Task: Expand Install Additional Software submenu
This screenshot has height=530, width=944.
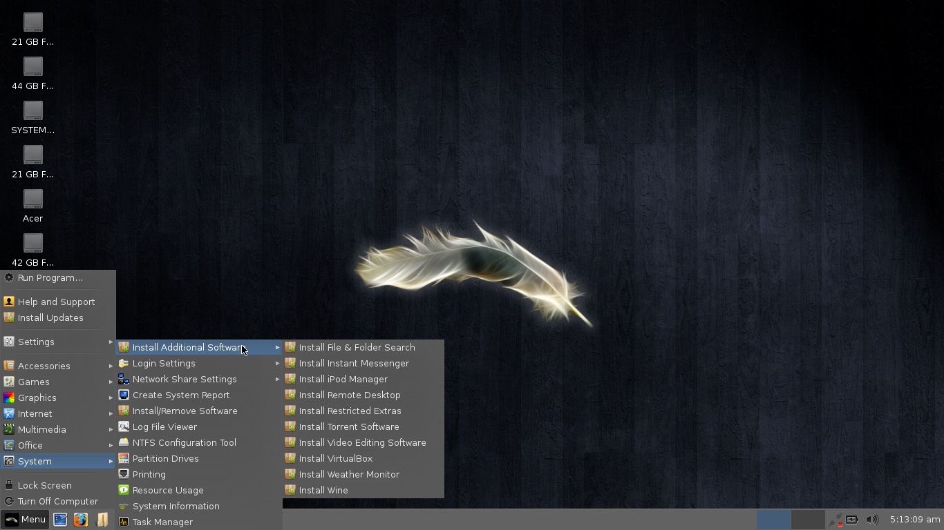Action: tap(199, 347)
